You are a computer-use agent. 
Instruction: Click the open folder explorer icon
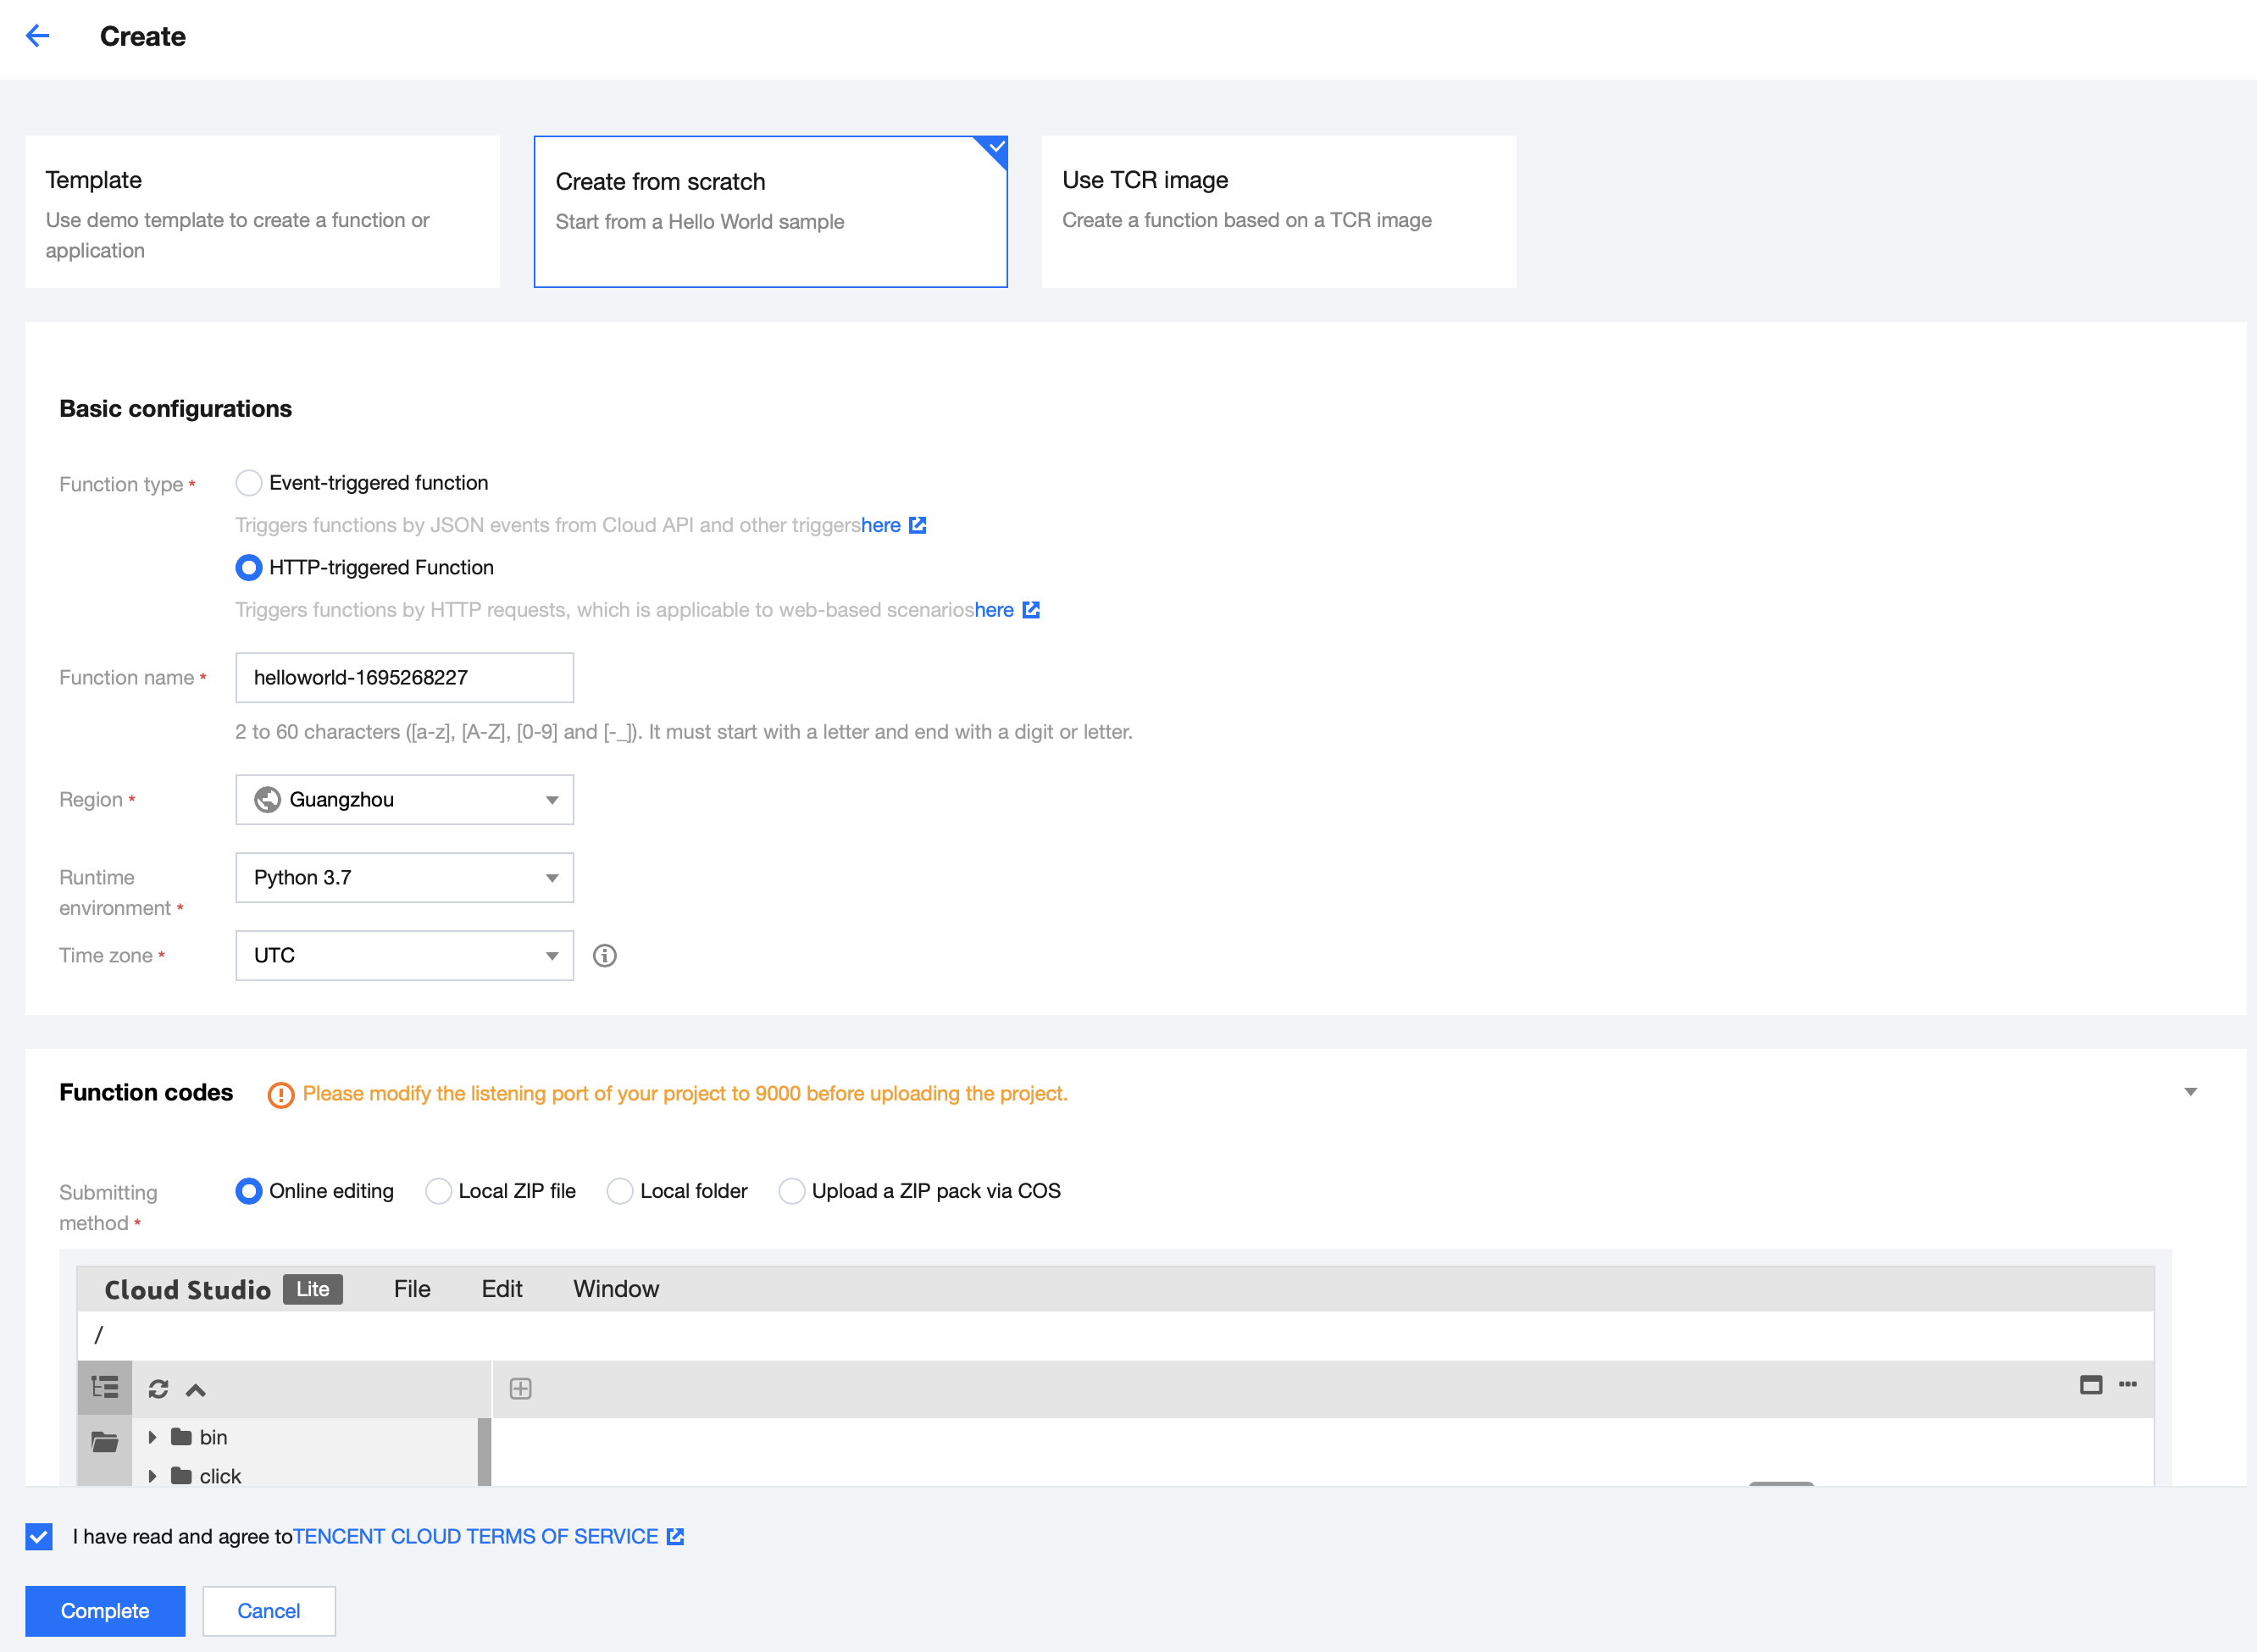[x=105, y=1442]
